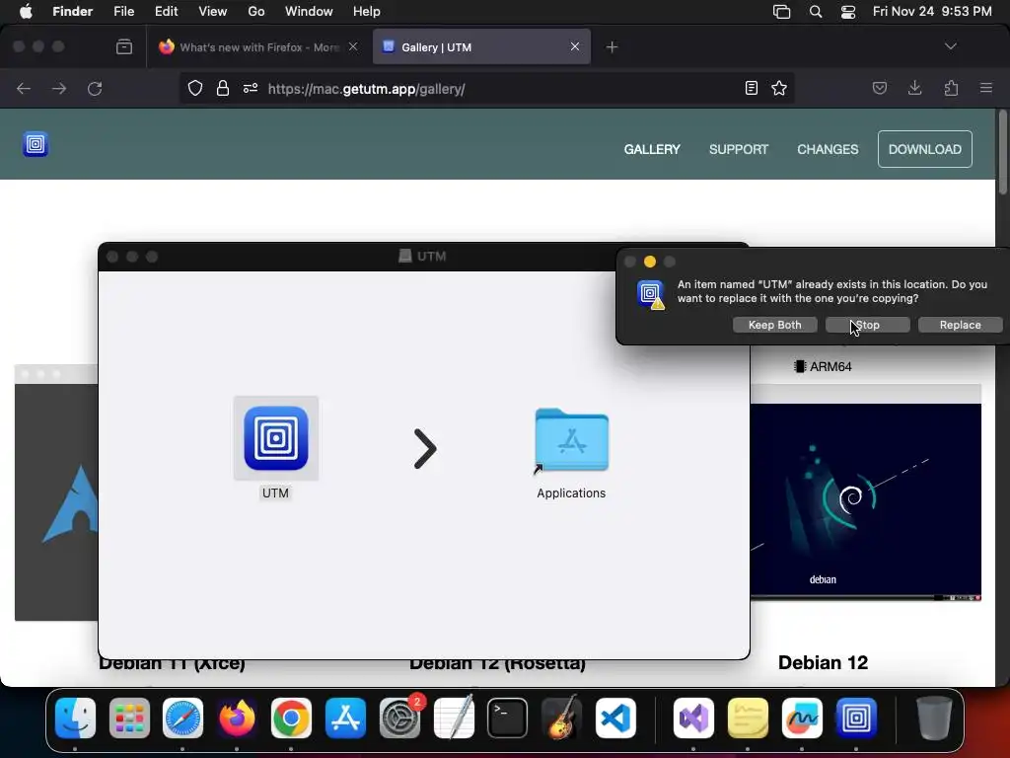The width and height of the screenshot is (1010, 758).
Task: Click the Debian 12 gallery title
Action: (824, 662)
